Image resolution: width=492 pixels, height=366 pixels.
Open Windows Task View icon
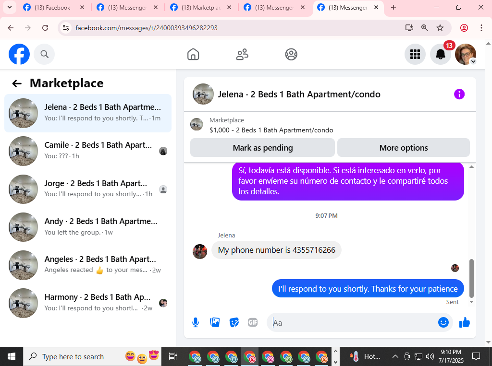coord(172,356)
